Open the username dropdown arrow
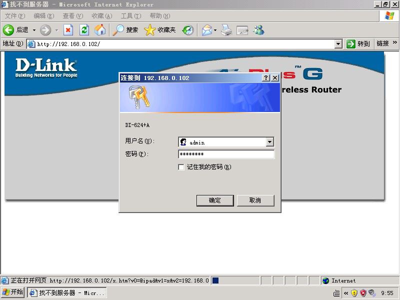This screenshot has width=400, height=300. click(269, 142)
